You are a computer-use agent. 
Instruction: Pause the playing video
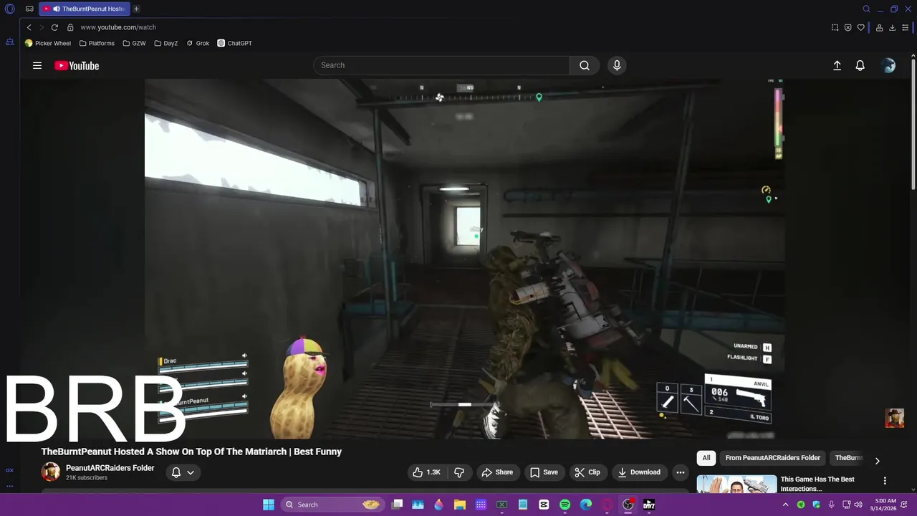coord(464,258)
